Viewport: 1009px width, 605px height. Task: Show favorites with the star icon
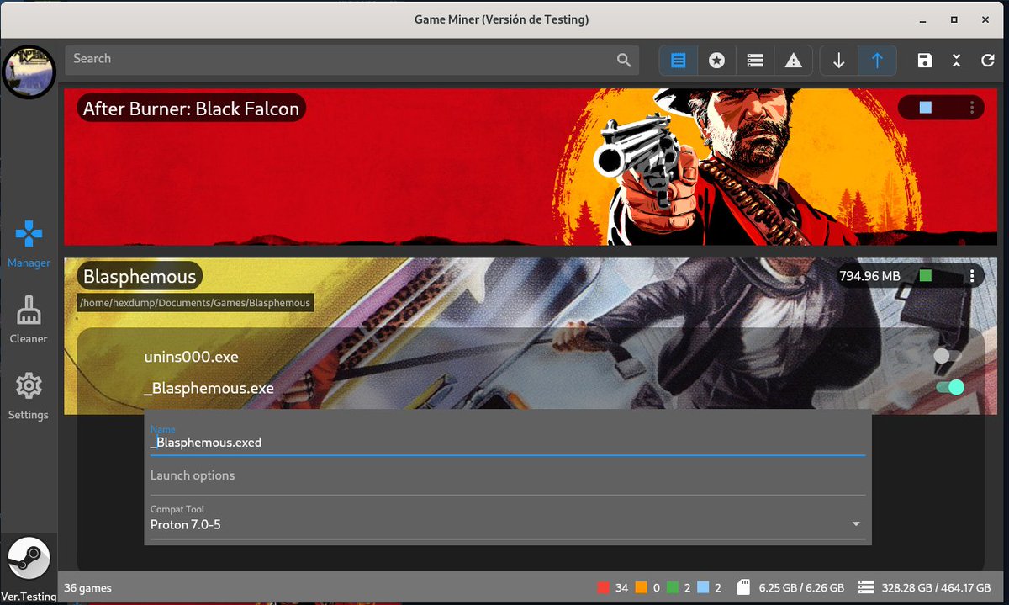pyautogui.click(x=716, y=60)
